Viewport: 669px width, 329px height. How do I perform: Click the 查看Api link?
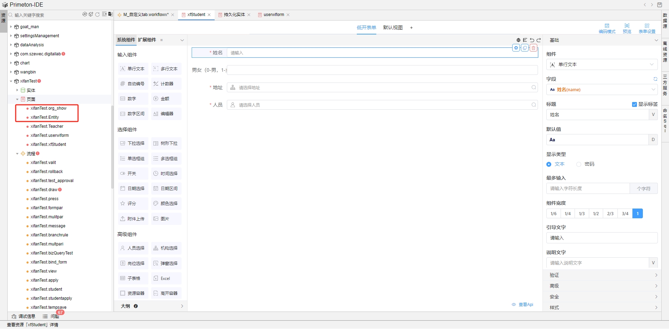pos(526,304)
